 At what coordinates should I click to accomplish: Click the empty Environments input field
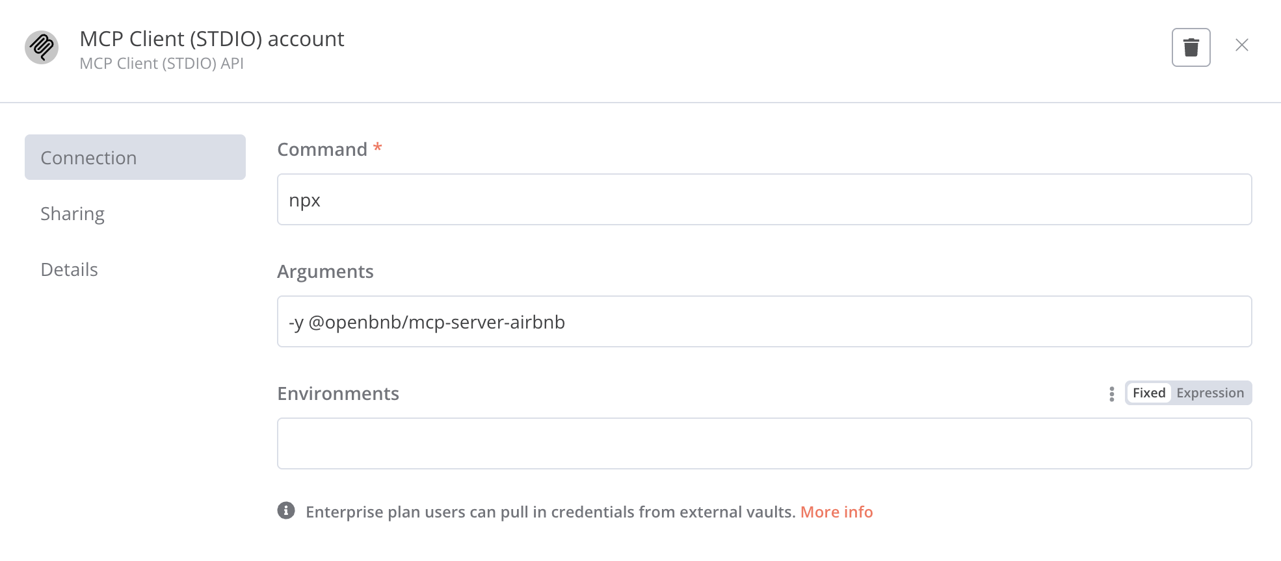click(764, 443)
